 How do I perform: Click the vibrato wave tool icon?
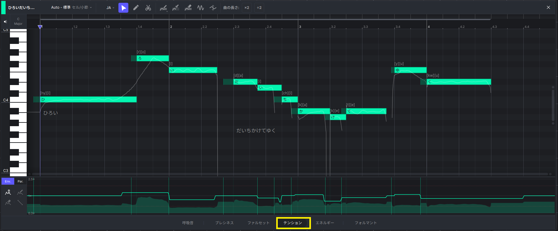201,8
